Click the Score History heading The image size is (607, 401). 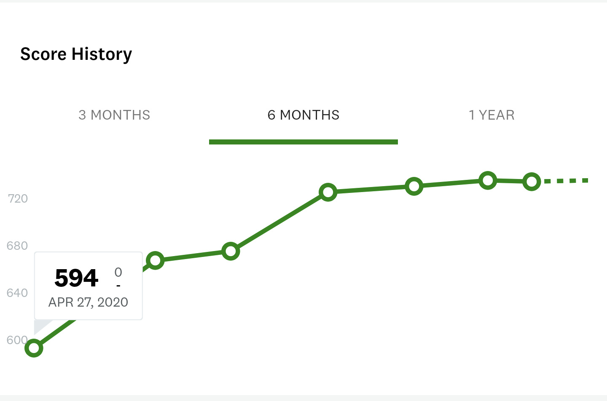[76, 54]
